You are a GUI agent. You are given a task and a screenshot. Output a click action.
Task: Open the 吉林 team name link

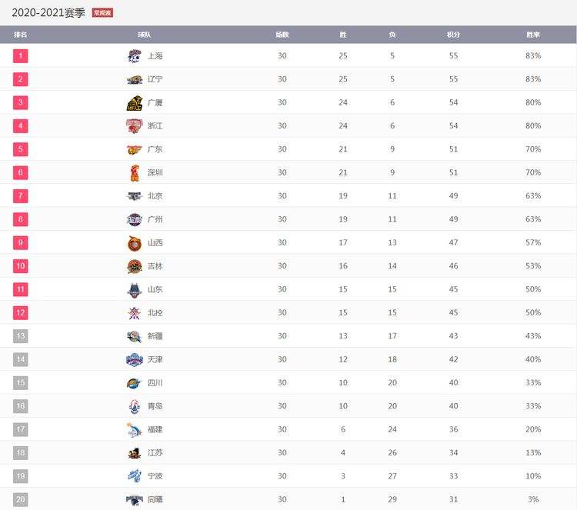coord(155,266)
